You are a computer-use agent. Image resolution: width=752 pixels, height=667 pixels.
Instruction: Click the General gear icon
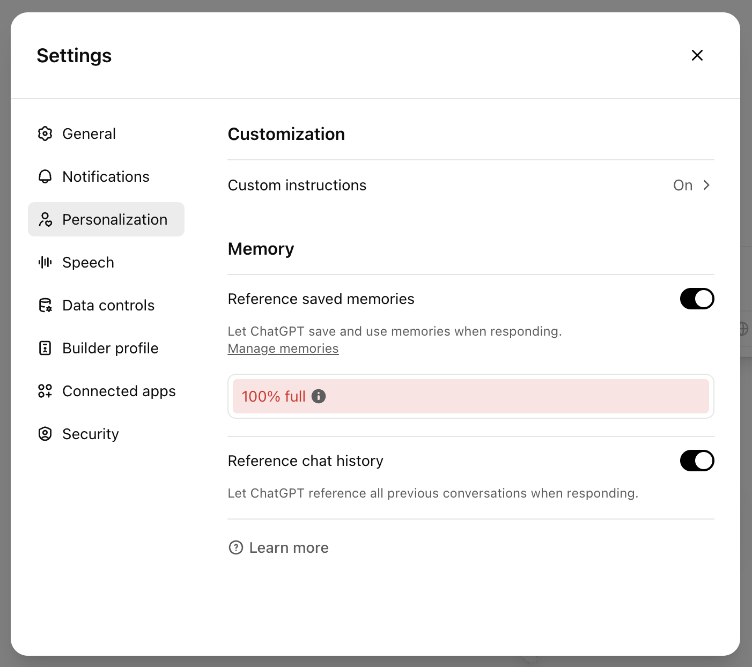[45, 134]
